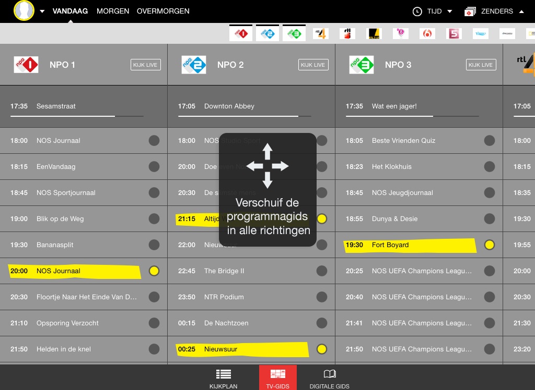This screenshot has width=535, height=390.
Task: Expand the profile dropdown arrow beside the avatar
Action: click(42, 11)
